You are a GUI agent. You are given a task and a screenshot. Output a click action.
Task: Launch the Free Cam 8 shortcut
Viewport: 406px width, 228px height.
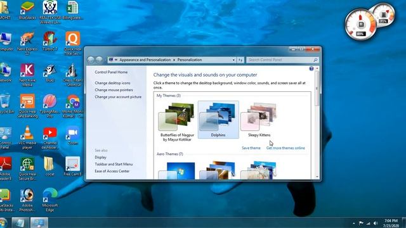click(73, 167)
